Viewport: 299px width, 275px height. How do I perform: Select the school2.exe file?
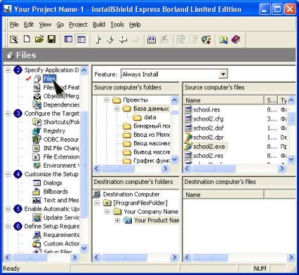209,147
